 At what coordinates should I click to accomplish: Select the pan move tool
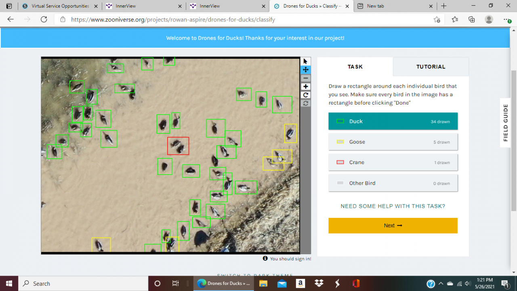point(305,70)
